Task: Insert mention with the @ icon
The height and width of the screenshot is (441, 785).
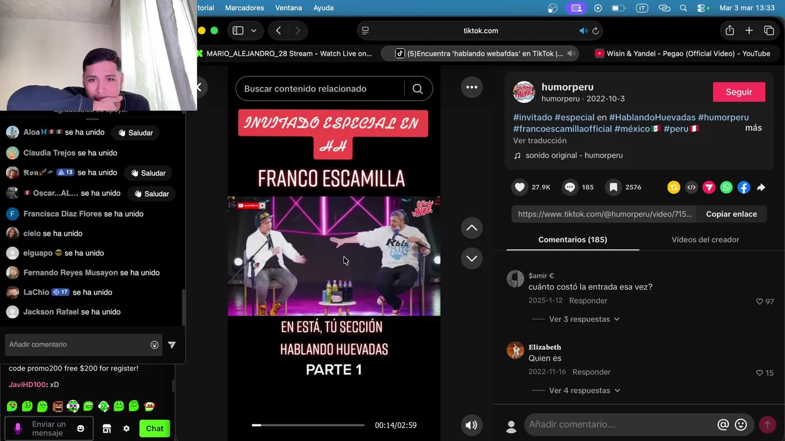Action: pos(723,424)
